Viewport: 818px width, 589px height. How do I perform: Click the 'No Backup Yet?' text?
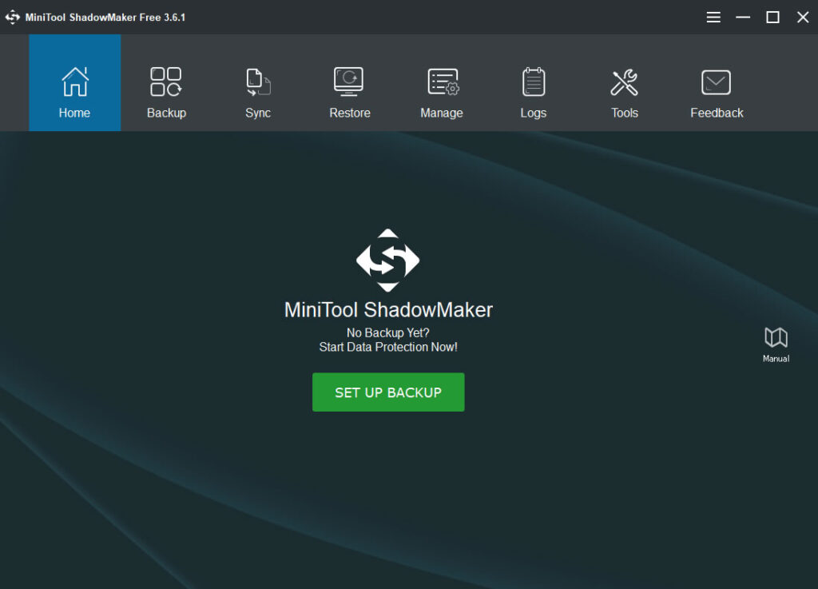point(388,332)
